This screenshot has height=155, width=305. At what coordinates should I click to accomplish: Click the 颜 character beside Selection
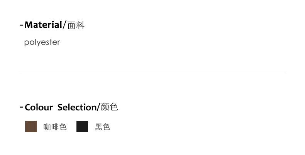point(105,107)
